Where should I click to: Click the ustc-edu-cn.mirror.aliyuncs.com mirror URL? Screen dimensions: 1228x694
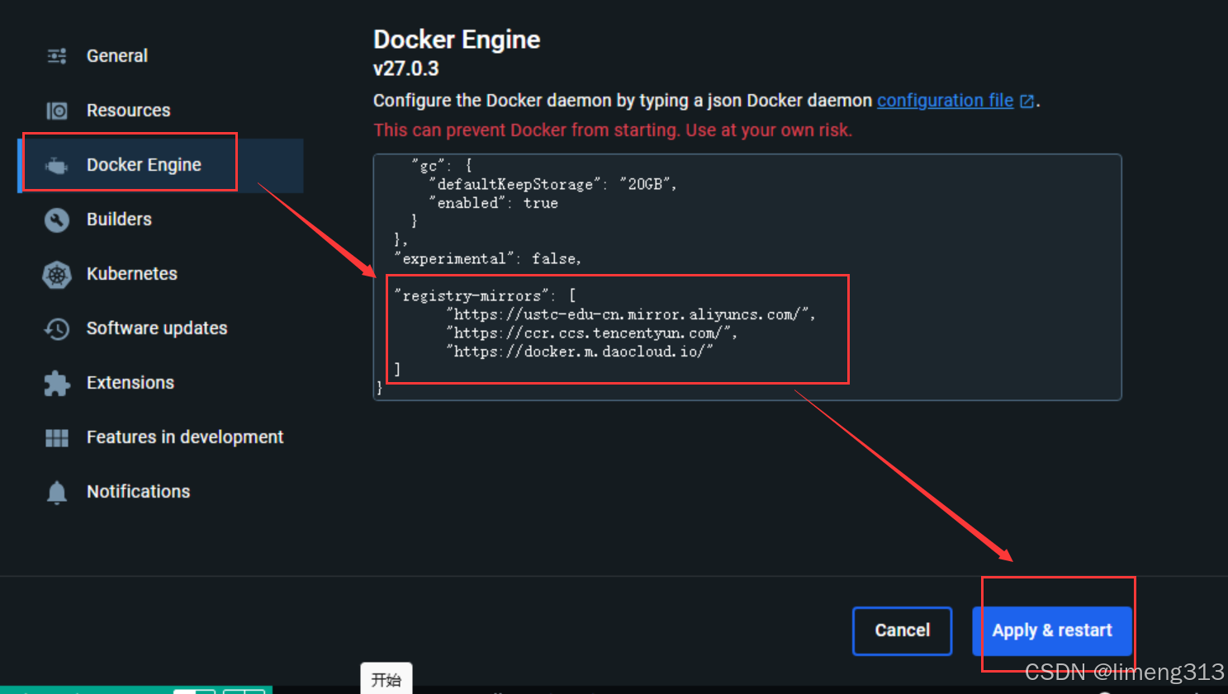[x=631, y=314]
